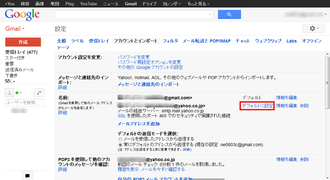Open カレンダー in the top bar

coord(172,4)
